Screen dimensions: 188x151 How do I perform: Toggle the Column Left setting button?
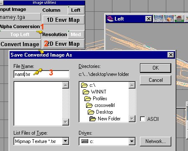(76, 10)
